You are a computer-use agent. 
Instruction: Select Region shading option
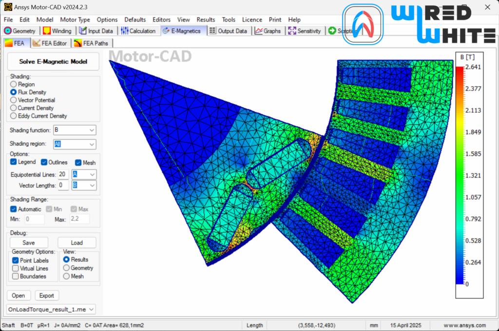[13, 85]
